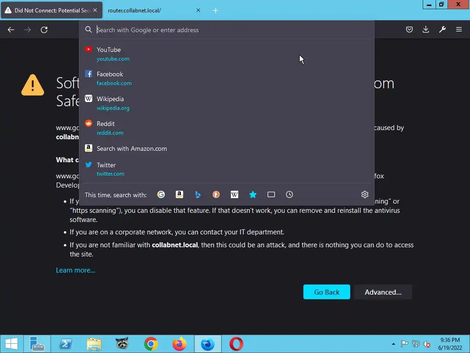Focus the search or address field

click(227, 30)
